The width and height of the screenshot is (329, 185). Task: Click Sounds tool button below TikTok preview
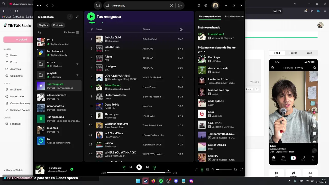pos(293,174)
